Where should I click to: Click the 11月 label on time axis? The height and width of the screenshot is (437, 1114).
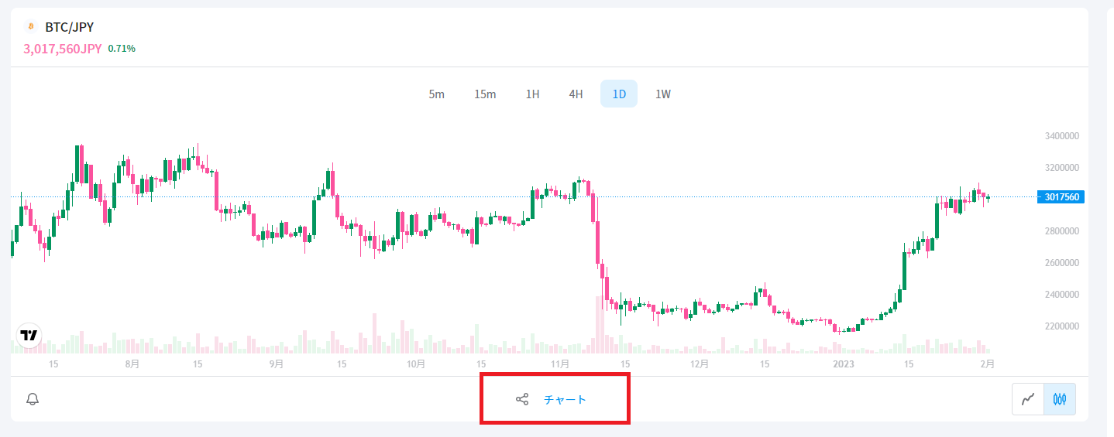point(559,364)
